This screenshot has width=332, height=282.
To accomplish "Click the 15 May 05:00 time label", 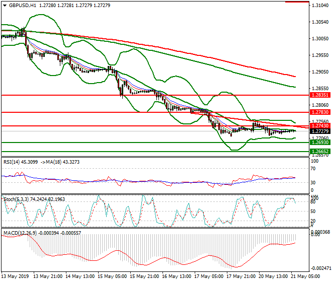I will coord(112,276).
